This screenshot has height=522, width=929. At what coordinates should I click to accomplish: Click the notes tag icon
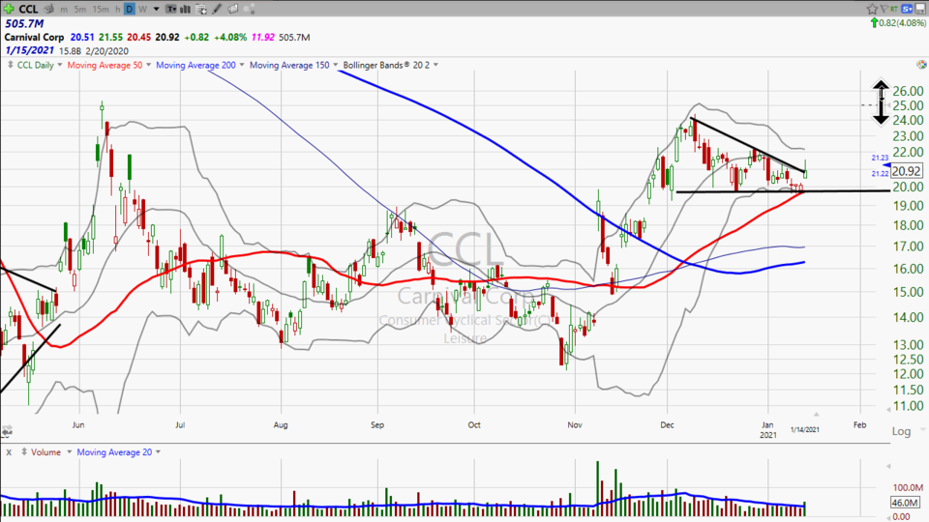(233, 9)
